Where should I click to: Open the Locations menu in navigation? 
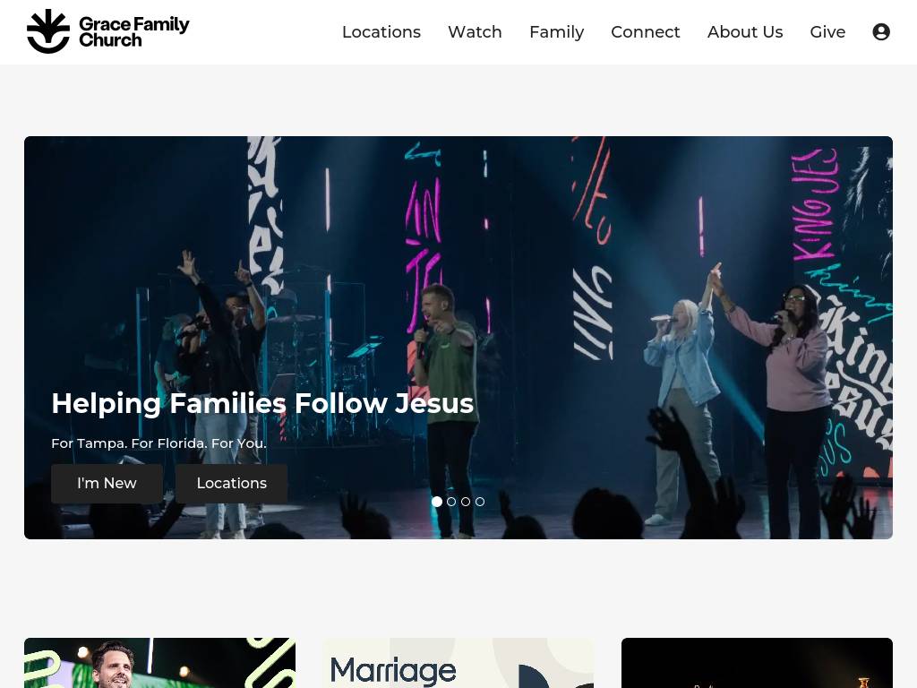coord(381,31)
